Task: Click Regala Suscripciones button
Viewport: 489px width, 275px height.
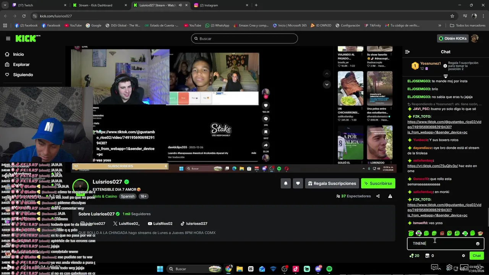Action: [332, 183]
